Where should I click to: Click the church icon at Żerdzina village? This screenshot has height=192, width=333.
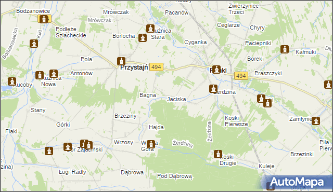click(213, 89)
